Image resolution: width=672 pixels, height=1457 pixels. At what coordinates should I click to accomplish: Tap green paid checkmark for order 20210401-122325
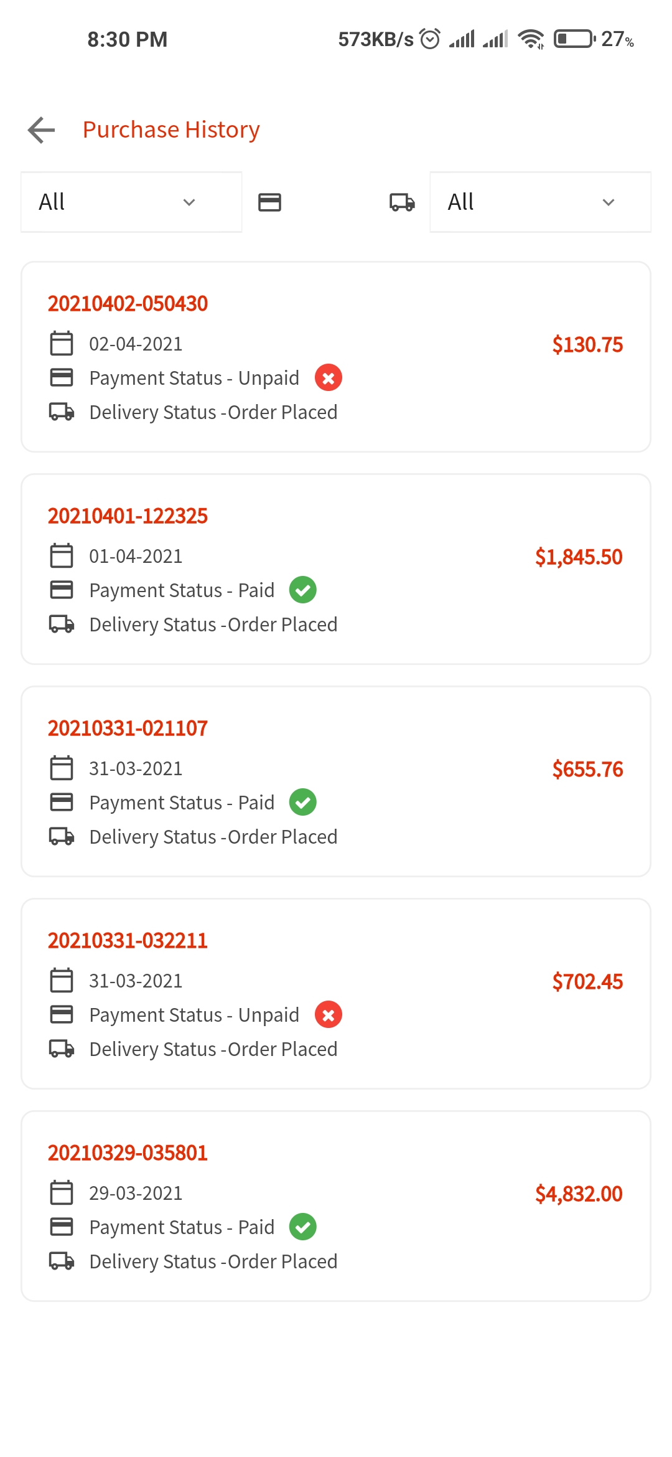click(x=303, y=590)
